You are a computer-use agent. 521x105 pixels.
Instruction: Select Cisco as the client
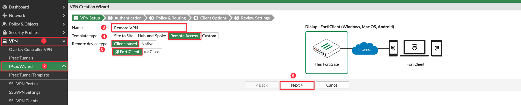[x=152, y=52]
